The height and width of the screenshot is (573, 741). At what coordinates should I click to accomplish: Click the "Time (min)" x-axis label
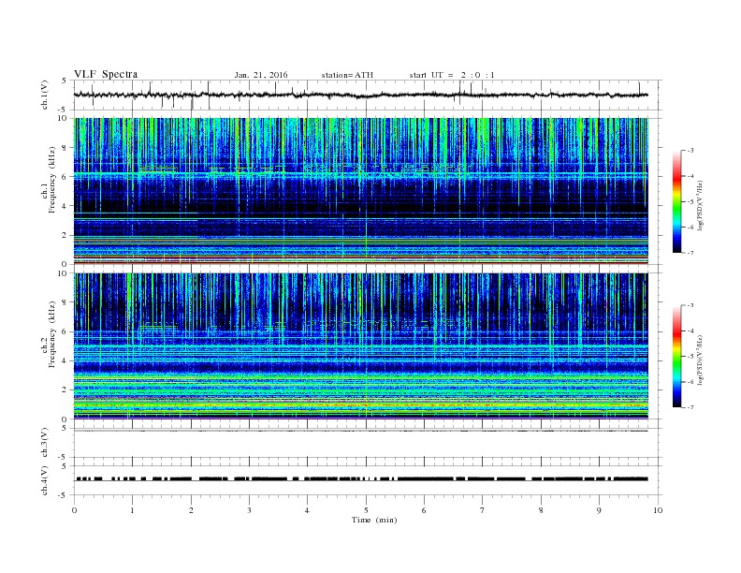(374, 520)
